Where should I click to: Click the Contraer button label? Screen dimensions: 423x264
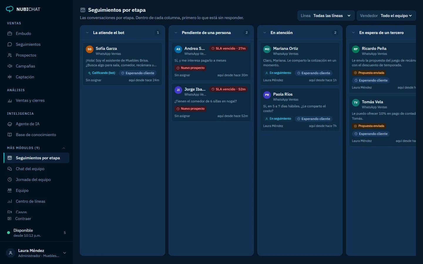pyautogui.click(x=23, y=219)
